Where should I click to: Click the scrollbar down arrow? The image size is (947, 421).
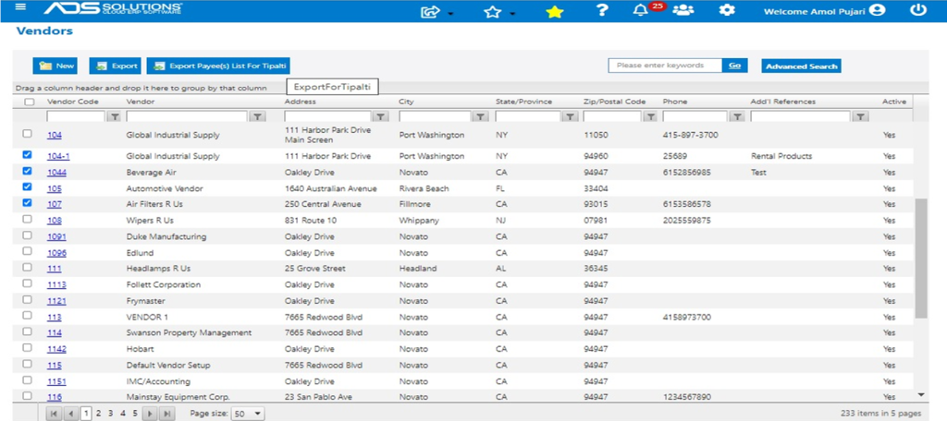tap(921, 394)
